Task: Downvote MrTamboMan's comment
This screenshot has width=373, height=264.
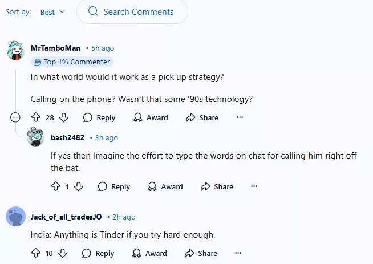Action: point(64,117)
